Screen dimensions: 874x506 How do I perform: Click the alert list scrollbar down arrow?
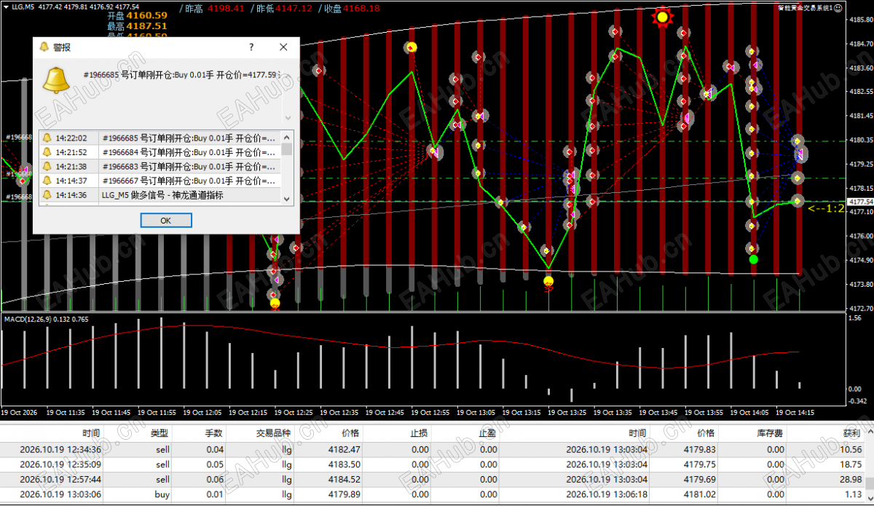point(287,198)
